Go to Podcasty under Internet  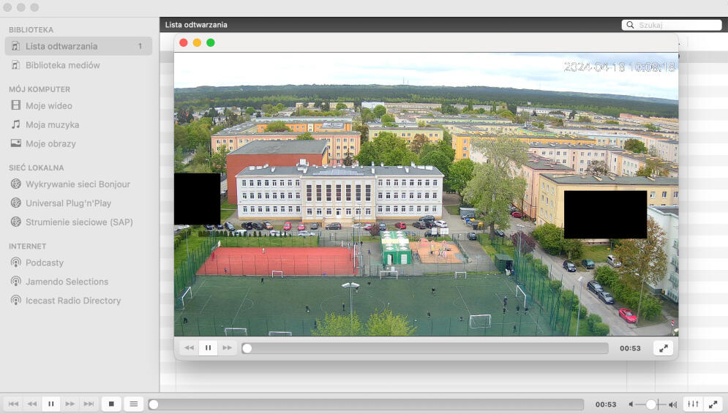45,263
